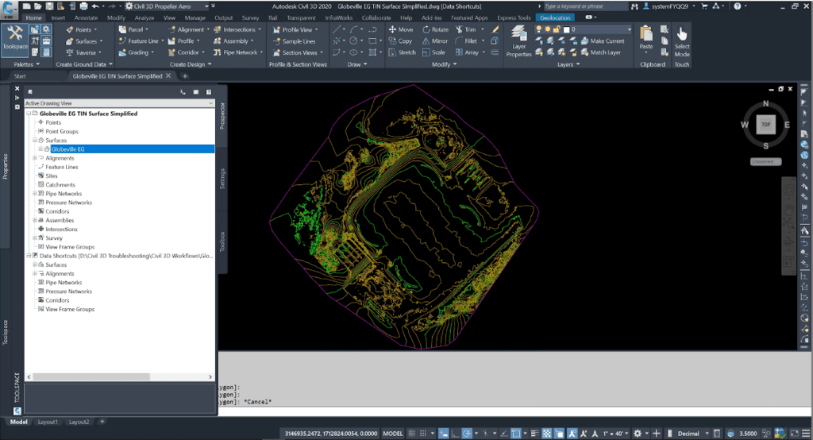Click the Intersections ribbon tool
The height and width of the screenshot is (440, 813).
237,29
